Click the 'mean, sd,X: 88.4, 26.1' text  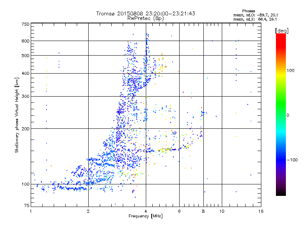[255, 20]
